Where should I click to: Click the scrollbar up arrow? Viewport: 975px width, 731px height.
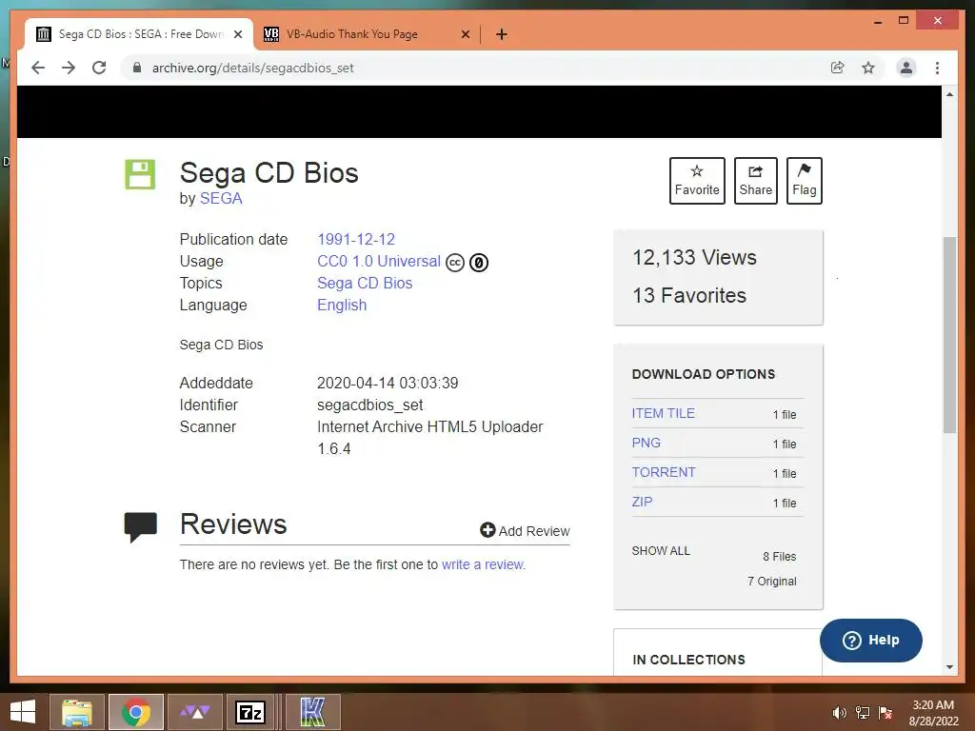[949, 94]
